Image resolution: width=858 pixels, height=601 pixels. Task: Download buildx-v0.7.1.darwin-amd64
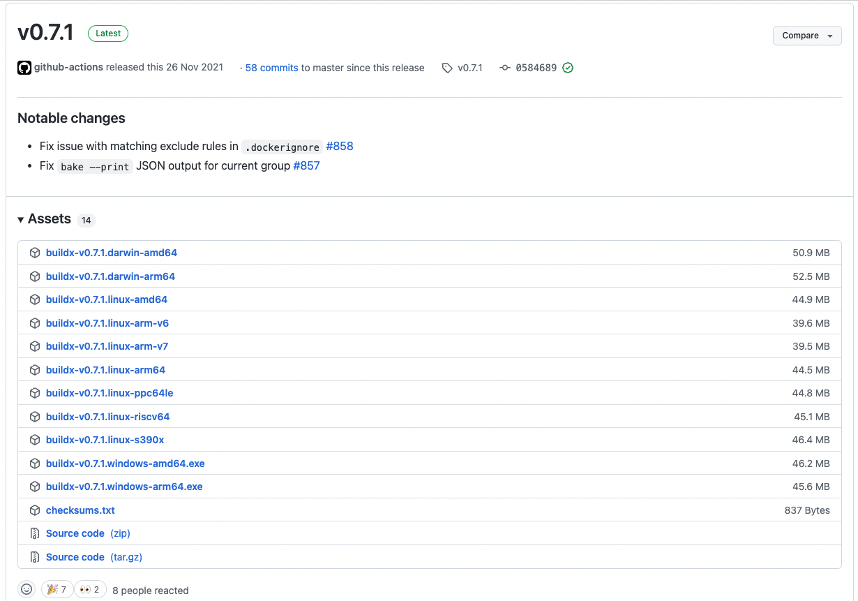112,253
